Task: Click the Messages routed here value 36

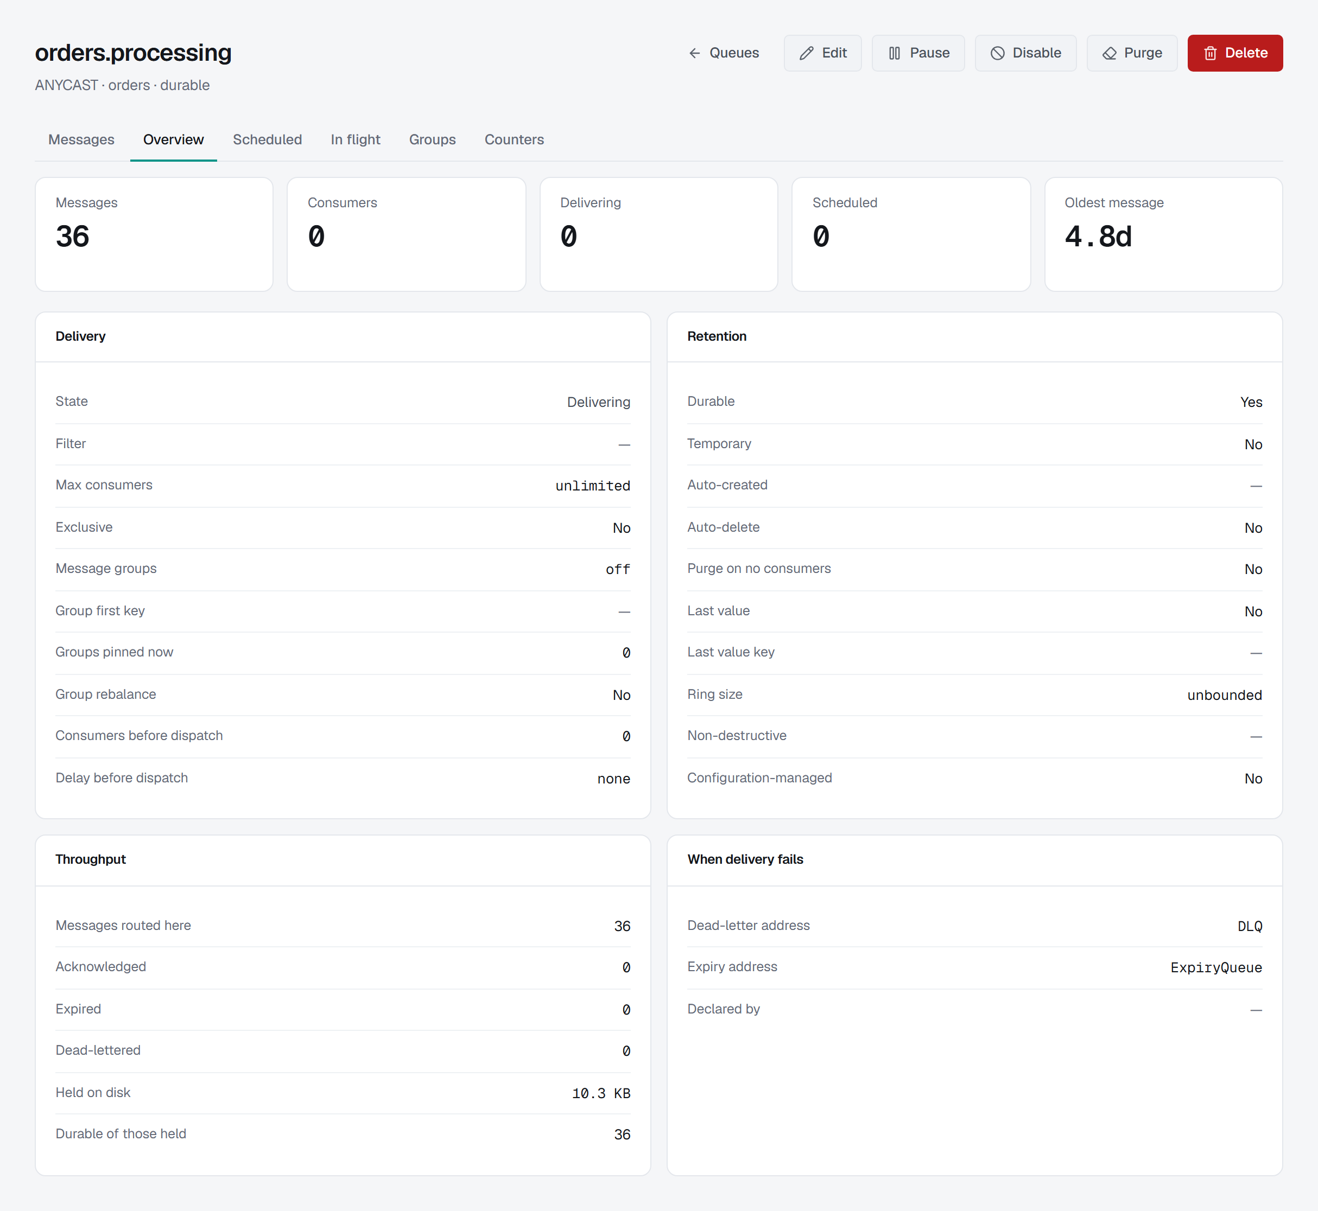Action: 622,926
